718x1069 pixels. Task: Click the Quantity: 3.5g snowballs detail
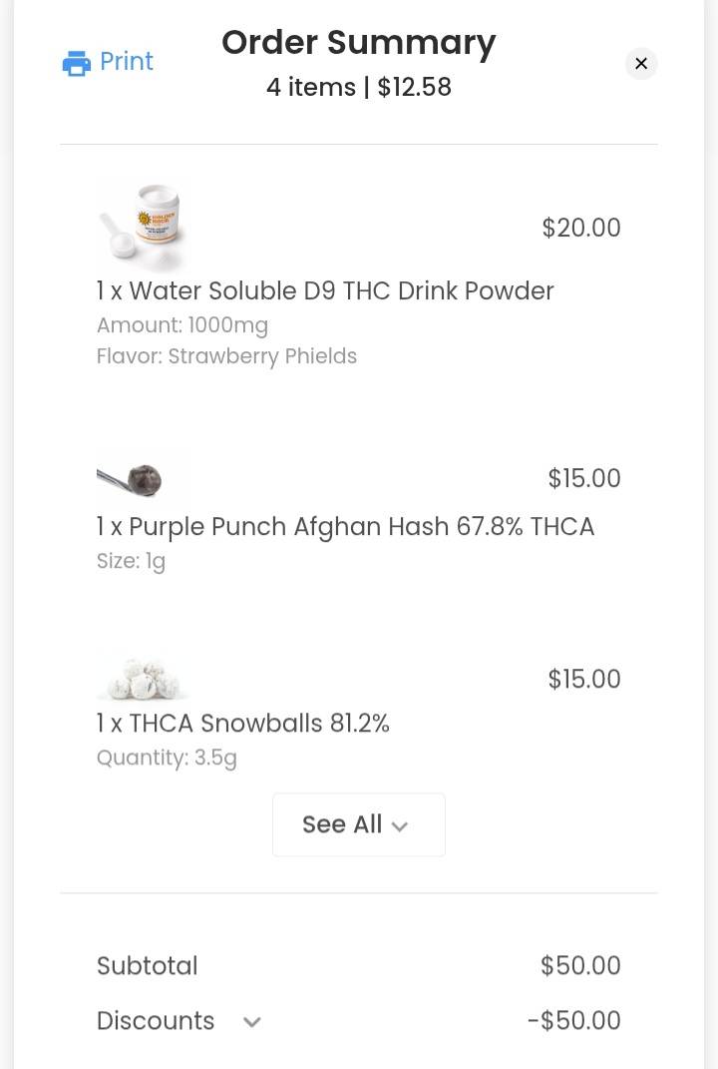click(167, 758)
